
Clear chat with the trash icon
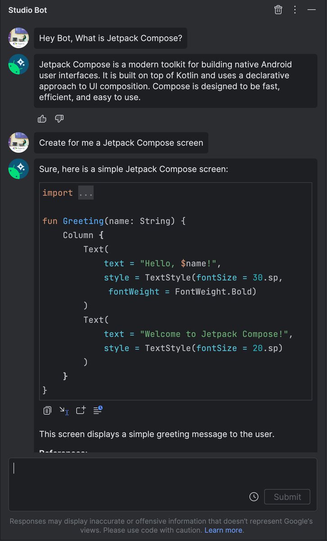pyautogui.click(x=278, y=10)
